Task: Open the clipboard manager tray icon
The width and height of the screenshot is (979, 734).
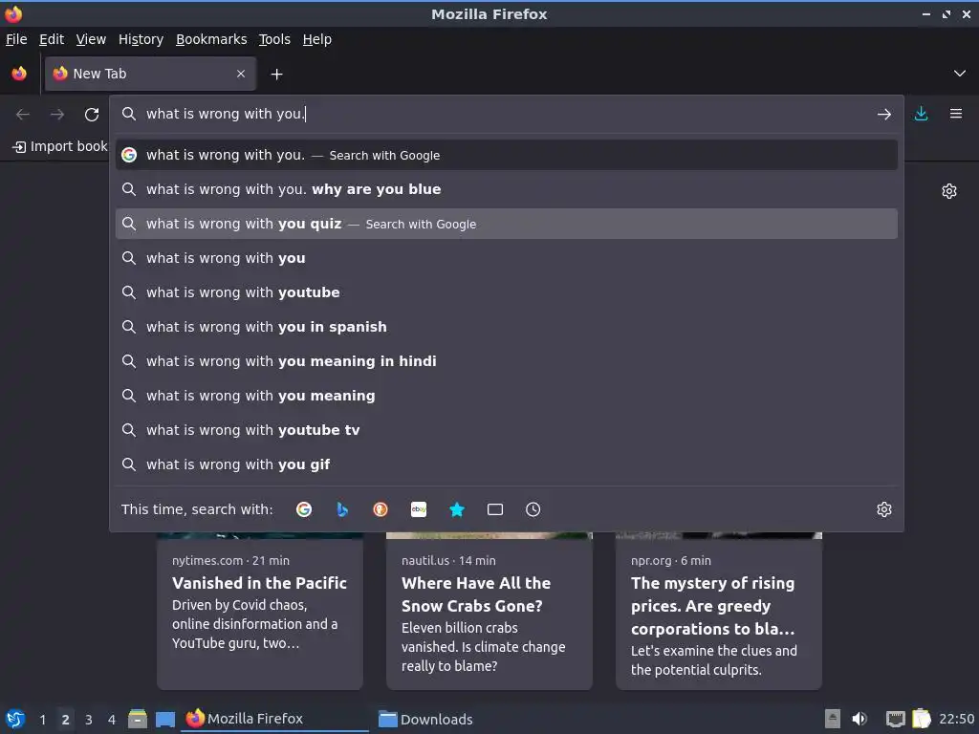Action: pos(922,719)
